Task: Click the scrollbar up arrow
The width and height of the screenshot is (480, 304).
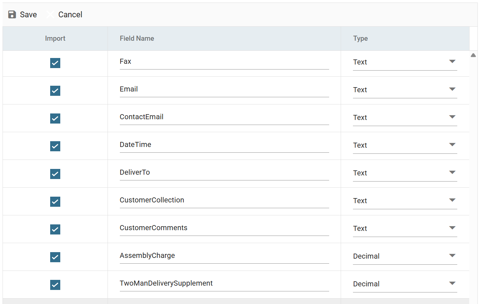Action: 474,55
